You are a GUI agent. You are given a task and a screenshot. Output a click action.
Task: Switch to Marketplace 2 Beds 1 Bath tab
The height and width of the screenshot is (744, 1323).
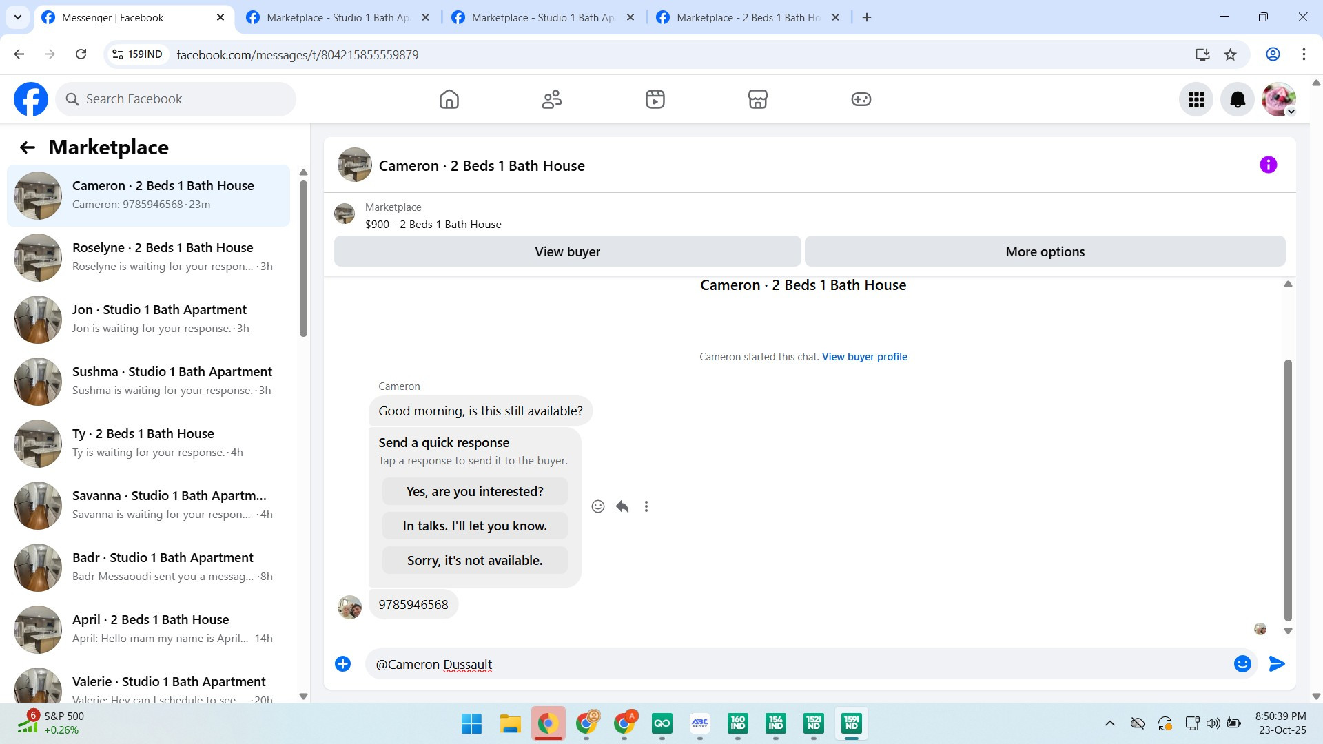pos(748,18)
